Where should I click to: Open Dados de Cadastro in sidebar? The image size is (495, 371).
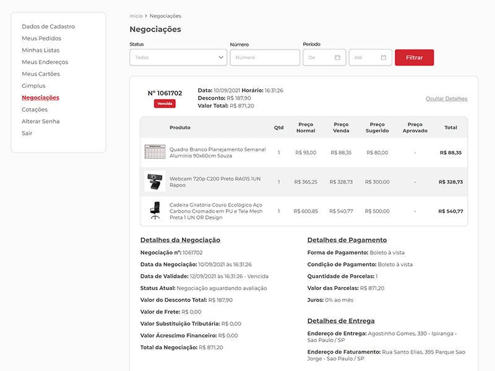point(48,27)
